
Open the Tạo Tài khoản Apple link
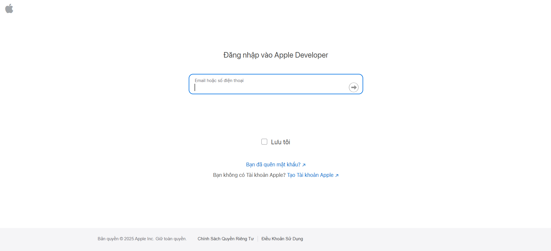point(313,175)
